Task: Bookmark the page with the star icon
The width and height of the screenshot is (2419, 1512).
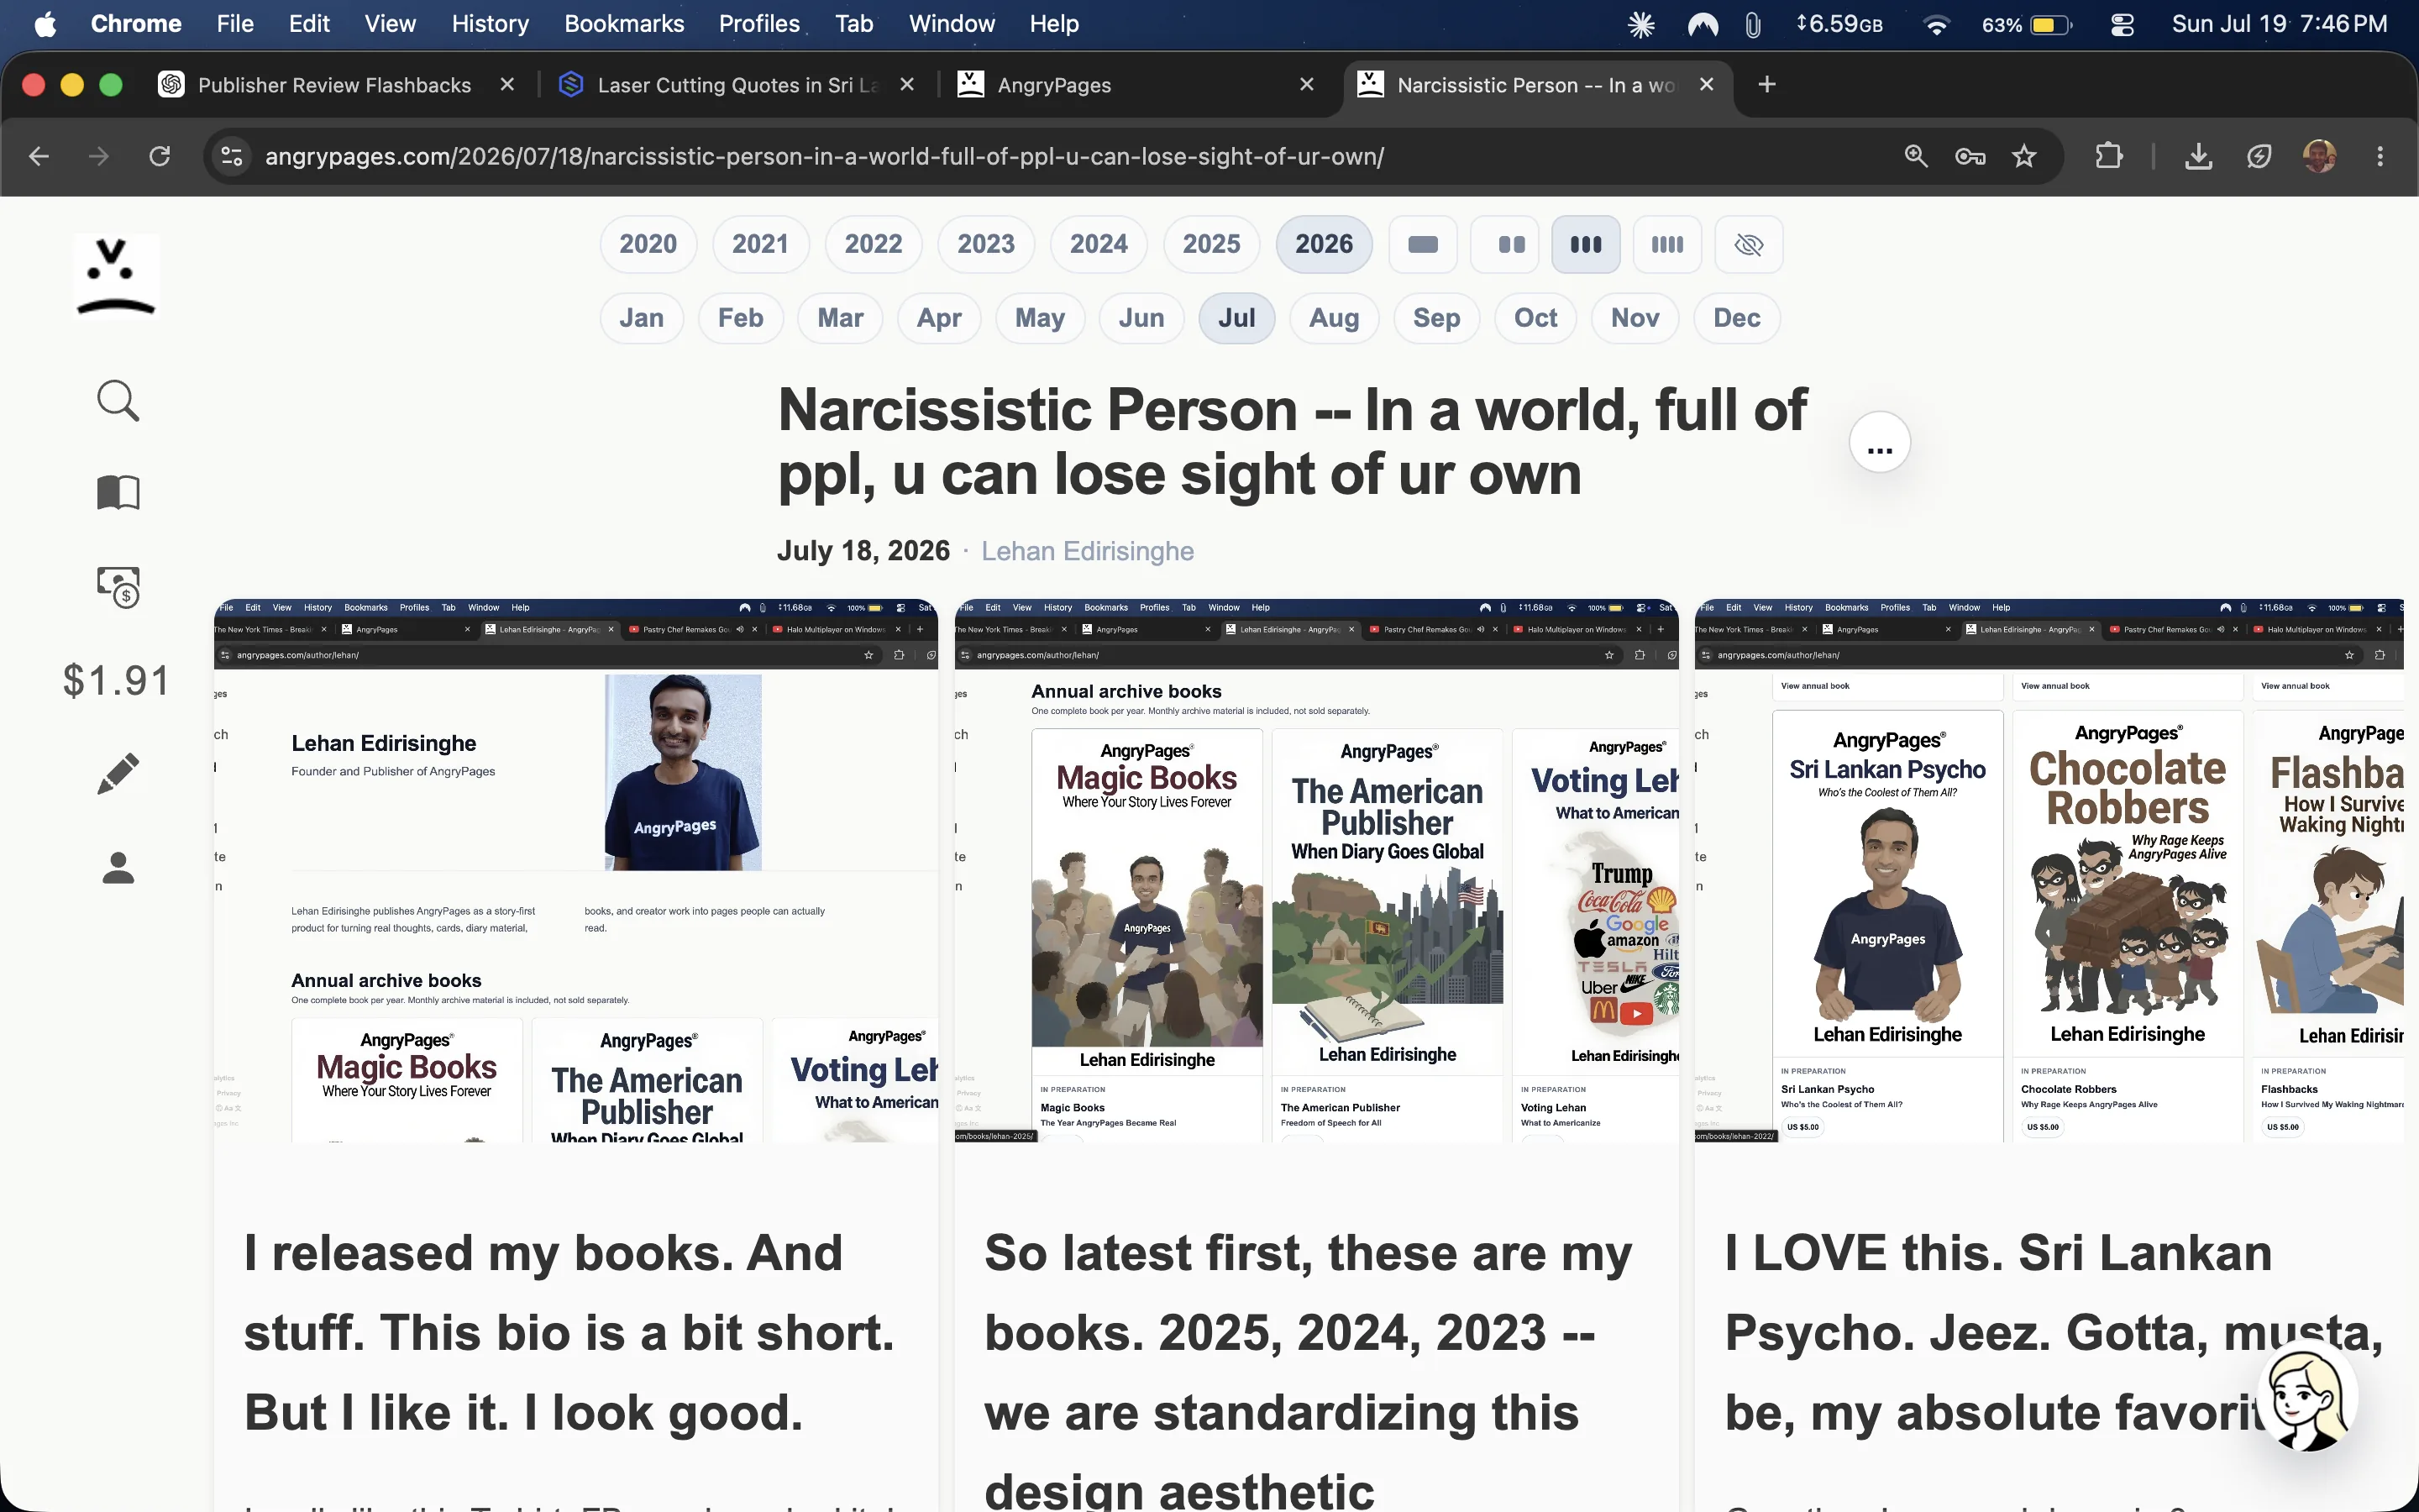Action: coord(2024,156)
